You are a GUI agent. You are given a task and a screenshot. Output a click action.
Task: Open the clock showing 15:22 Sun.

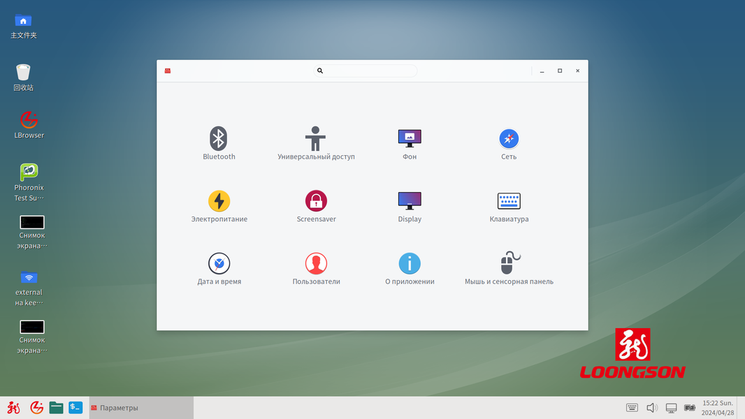pos(718,408)
